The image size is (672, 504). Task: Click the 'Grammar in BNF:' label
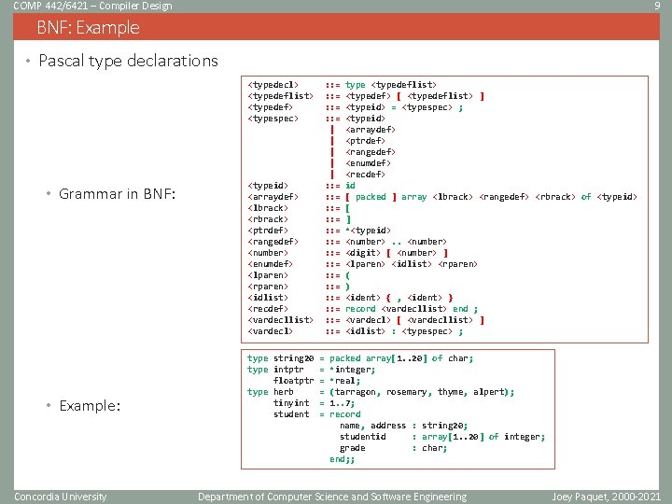pos(117,194)
